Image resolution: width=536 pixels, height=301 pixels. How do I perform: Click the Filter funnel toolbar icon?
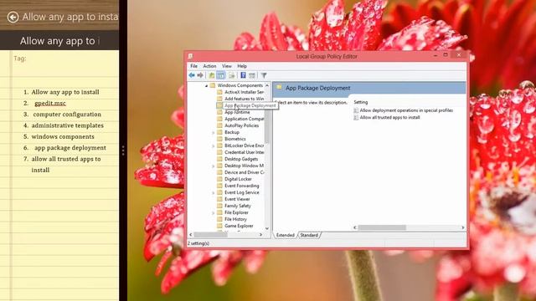pos(264,75)
